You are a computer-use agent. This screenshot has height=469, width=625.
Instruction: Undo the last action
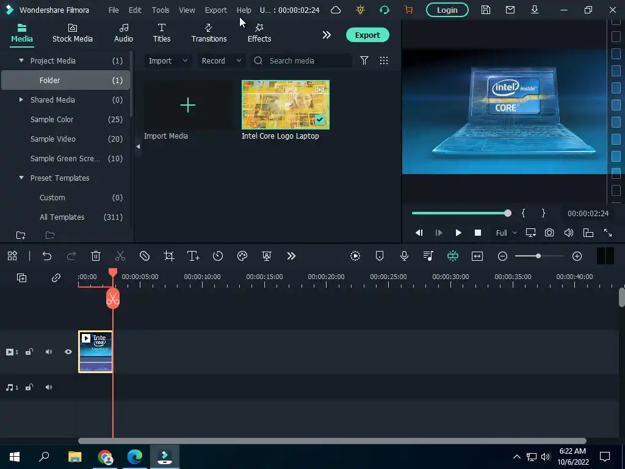[x=47, y=256]
